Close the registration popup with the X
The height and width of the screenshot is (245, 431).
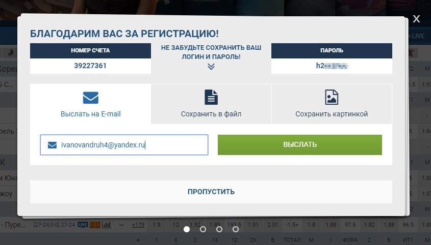point(416,19)
